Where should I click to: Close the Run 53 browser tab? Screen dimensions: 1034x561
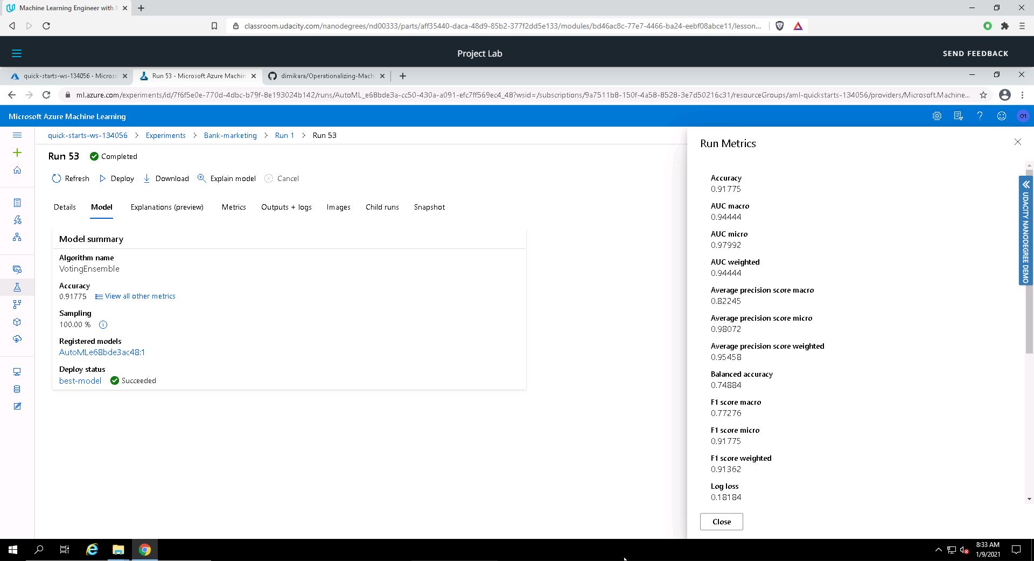pyautogui.click(x=254, y=76)
